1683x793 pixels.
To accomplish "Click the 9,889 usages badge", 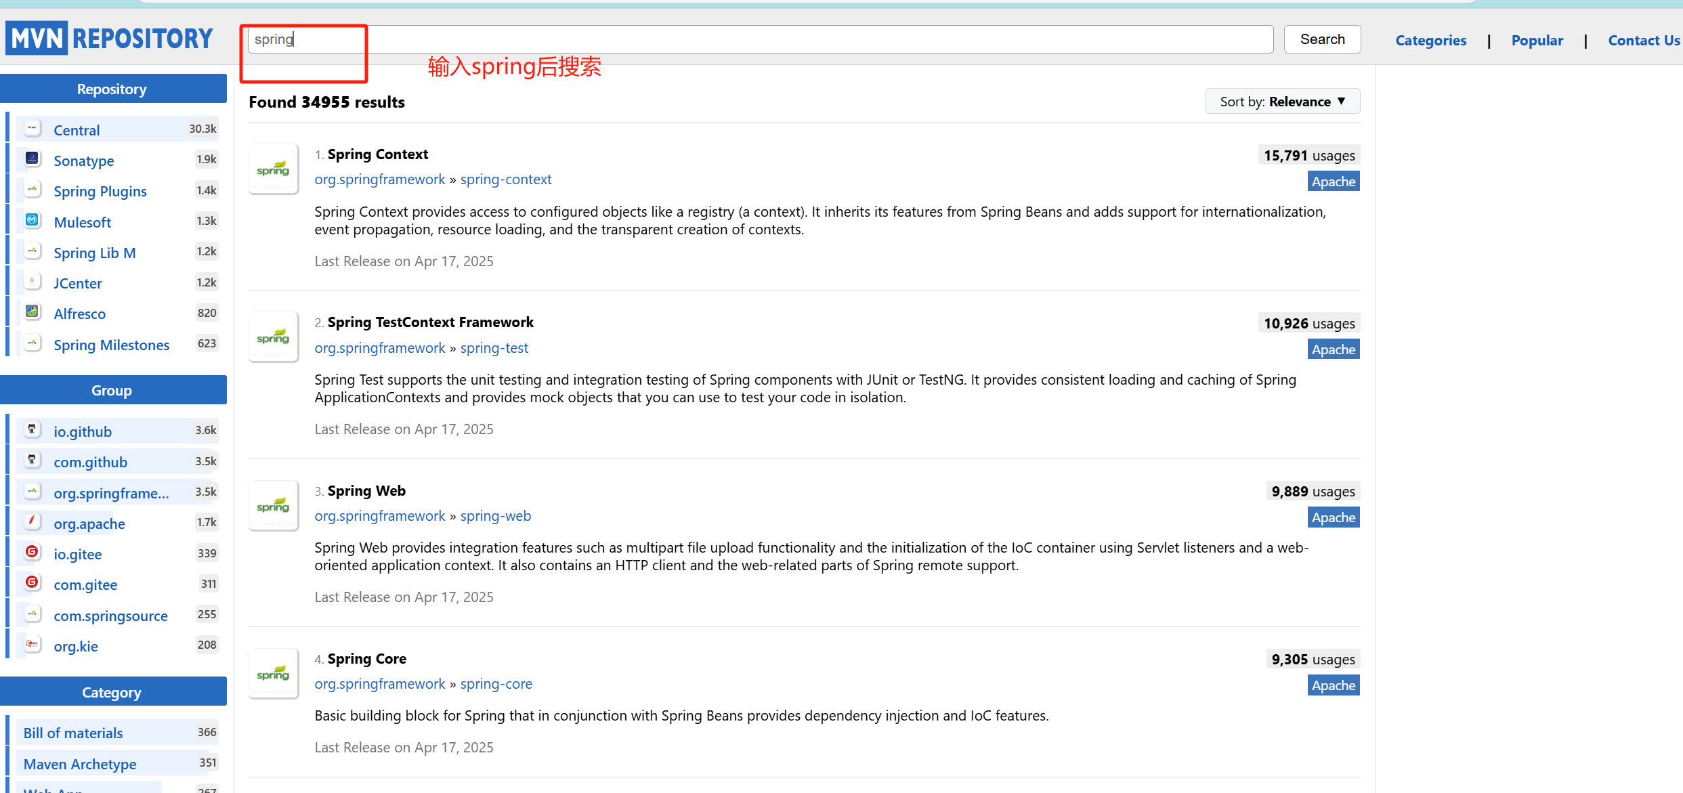I will coord(1313,491).
